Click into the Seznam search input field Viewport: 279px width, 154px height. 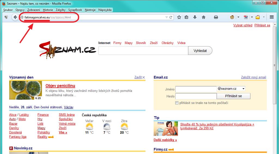143,51
